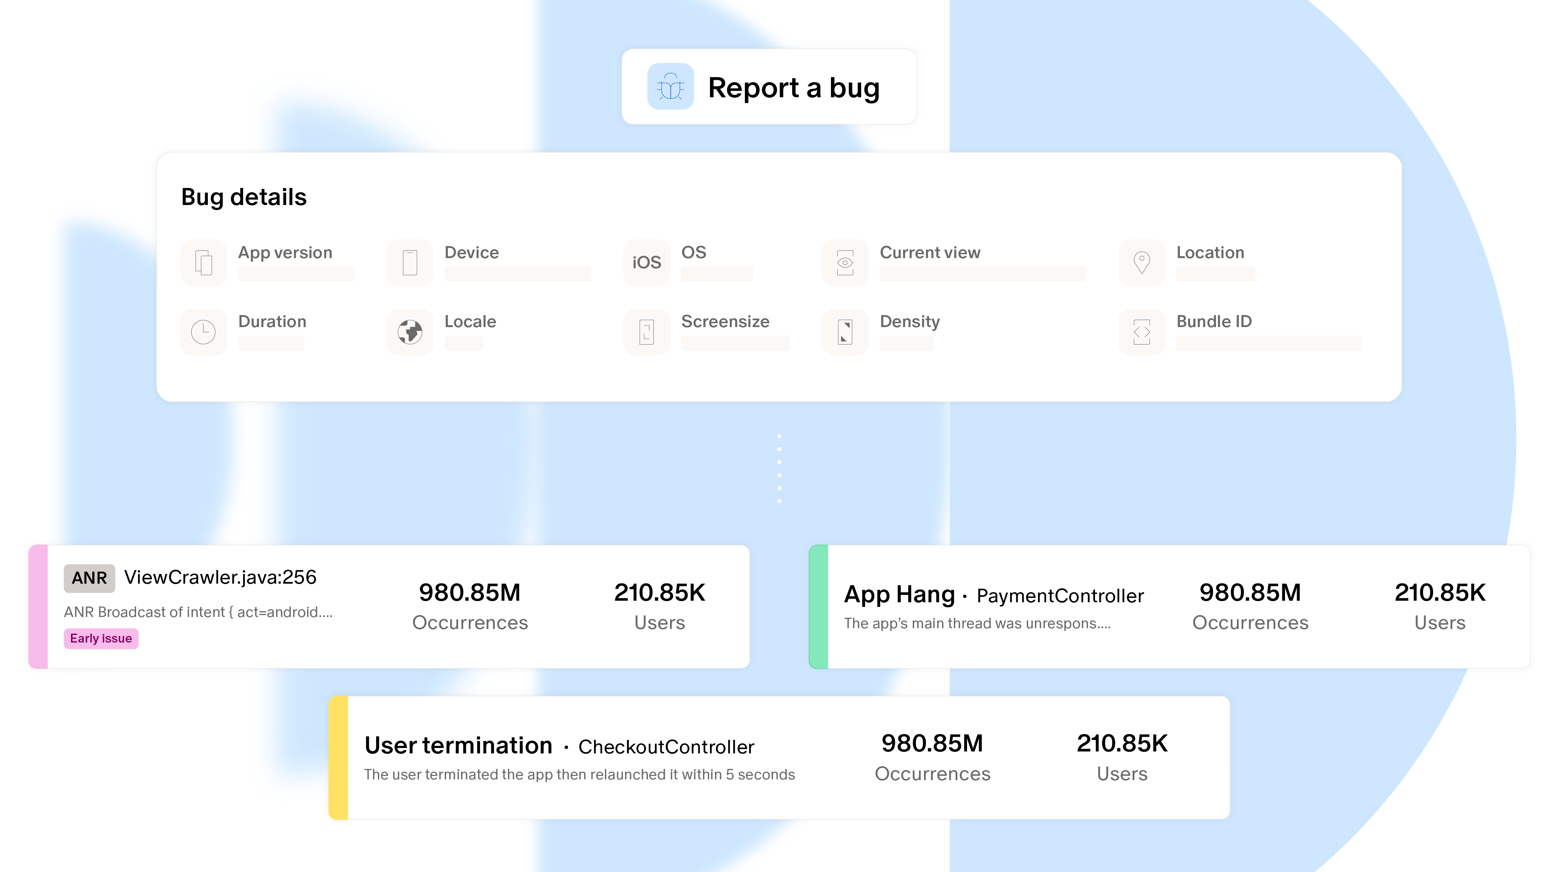This screenshot has width=1551, height=872.
Task: Click the Current view eye icon
Action: click(845, 262)
